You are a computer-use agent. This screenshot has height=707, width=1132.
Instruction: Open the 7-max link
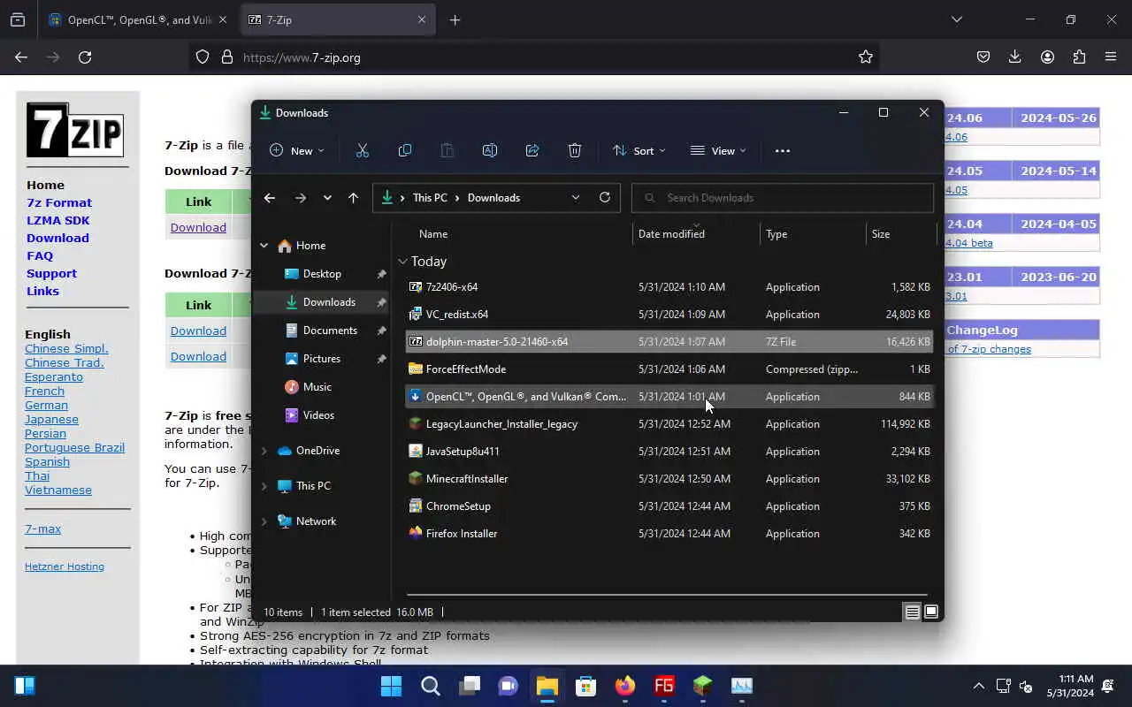[42, 528]
